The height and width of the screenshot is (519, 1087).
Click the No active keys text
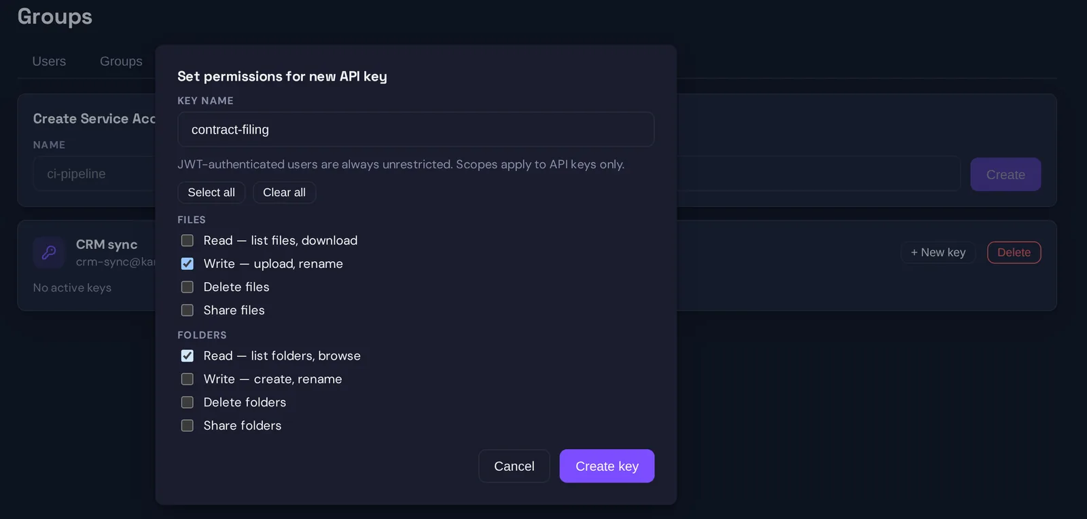coord(72,288)
